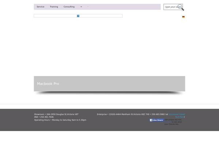Click the blue question mark icon
Screen dimensions: 219x146
point(78,16)
